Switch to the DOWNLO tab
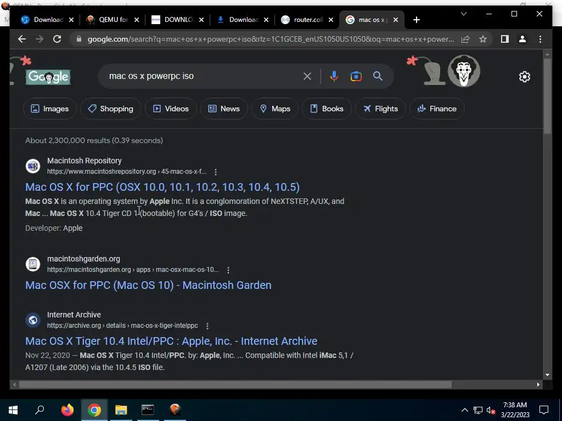562x421 pixels. 172,20
